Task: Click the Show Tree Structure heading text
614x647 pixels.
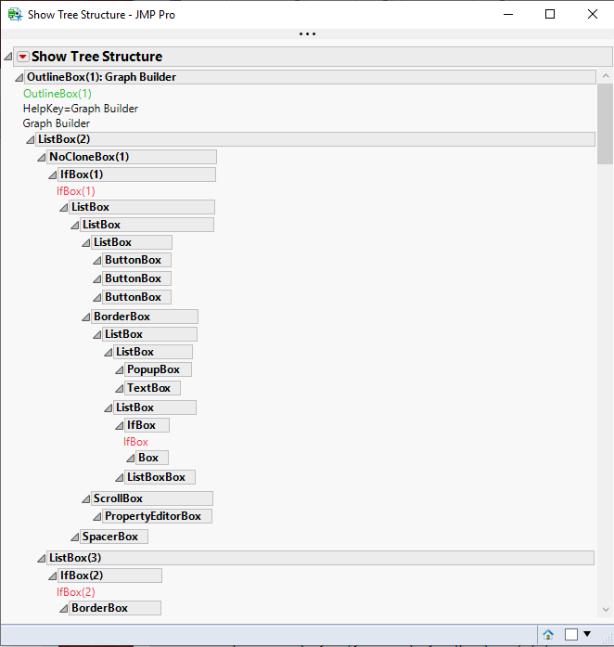Action: click(96, 57)
